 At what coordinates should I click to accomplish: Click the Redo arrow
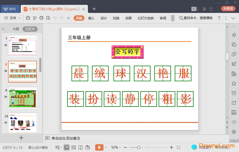pos(61,18)
